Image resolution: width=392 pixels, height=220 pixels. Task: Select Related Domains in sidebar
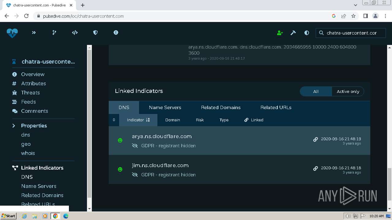click(x=42, y=195)
